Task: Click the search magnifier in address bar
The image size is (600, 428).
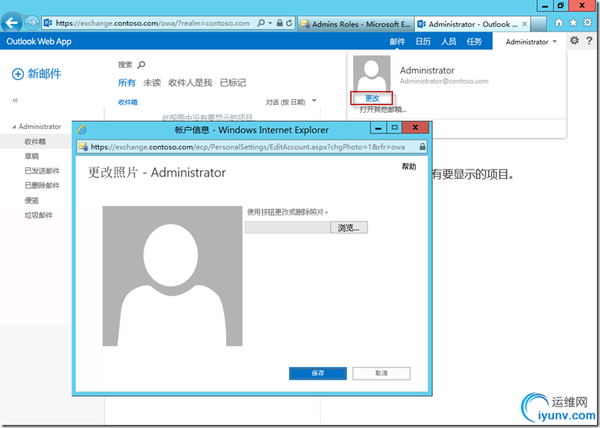Action: [261, 23]
